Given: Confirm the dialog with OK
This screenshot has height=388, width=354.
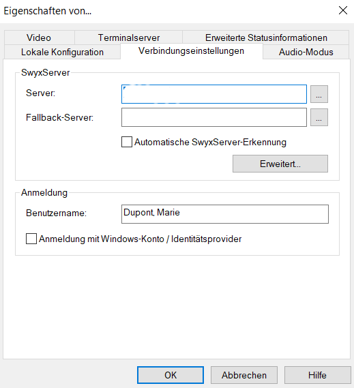Looking at the screenshot, I should (171, 375).
